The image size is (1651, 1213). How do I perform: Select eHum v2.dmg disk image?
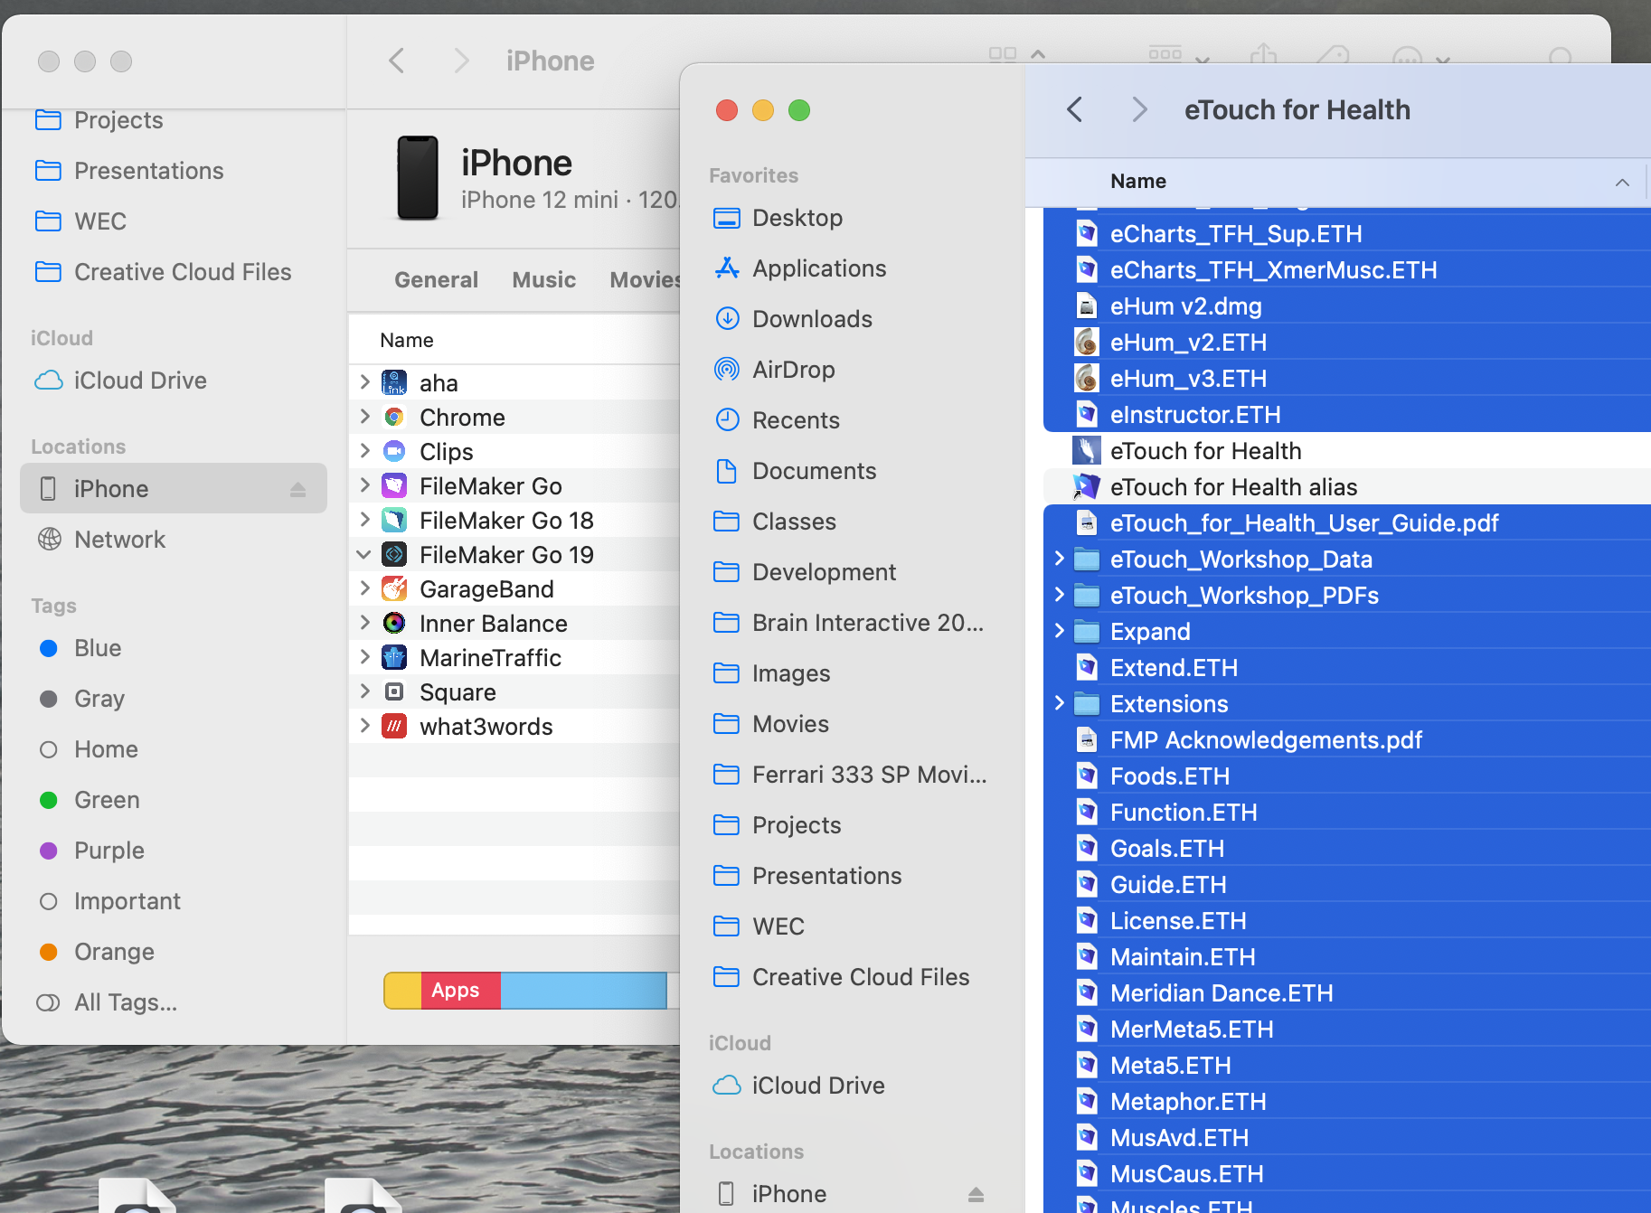1347,306
